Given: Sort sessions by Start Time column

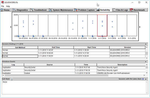Looking at the screenshot, I should click(x=91, y=47).
